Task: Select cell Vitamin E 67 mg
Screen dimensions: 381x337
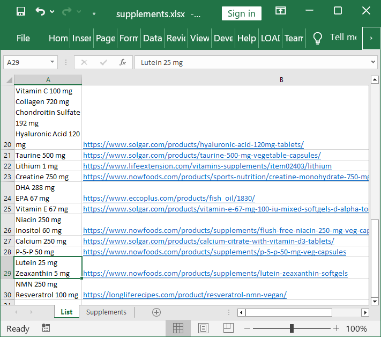Action: (48, 209)
